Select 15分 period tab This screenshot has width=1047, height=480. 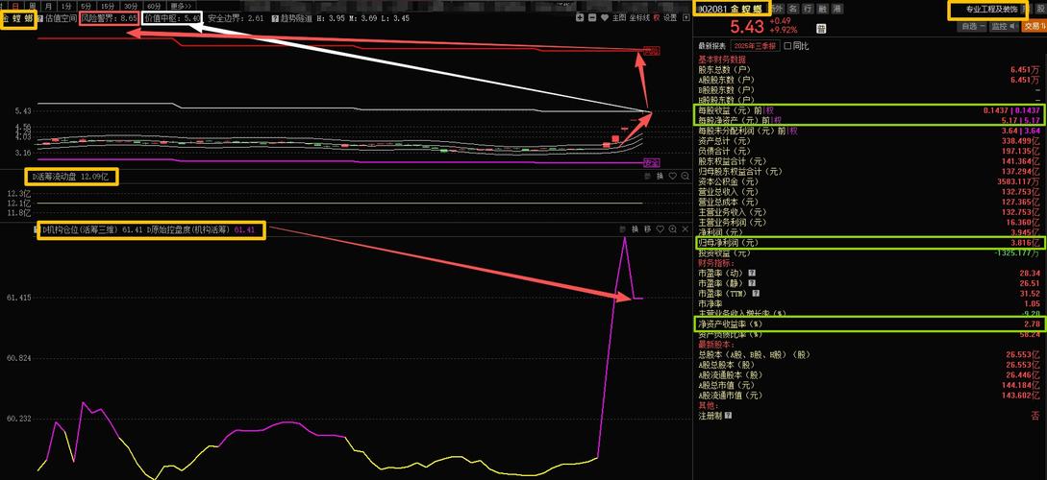pyautogui.click(x=108, y=6)
